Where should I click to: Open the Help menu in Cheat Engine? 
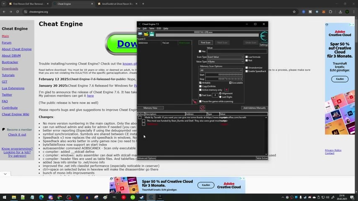click(166, 28)
